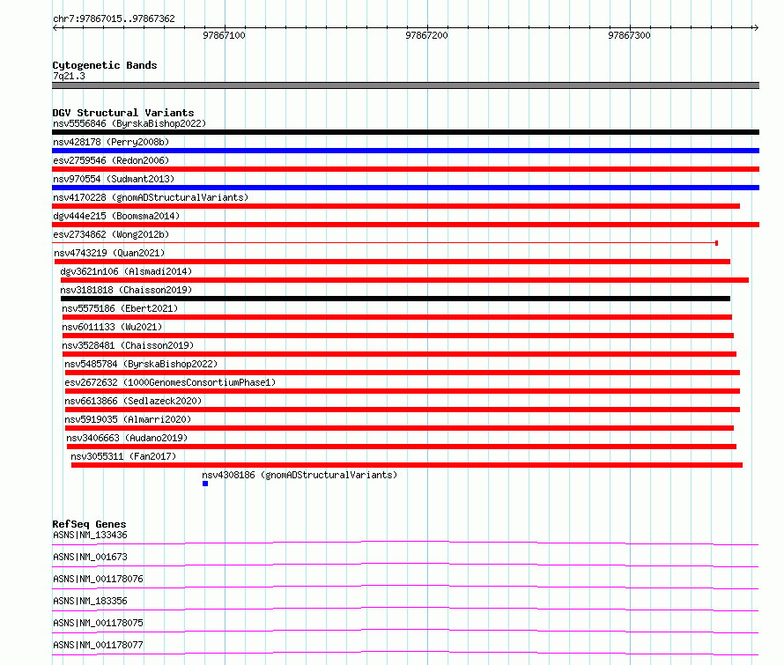Select the nsv3055311 (Fan2017) label
The image size is (784, 665).
[x=123, y=456]
